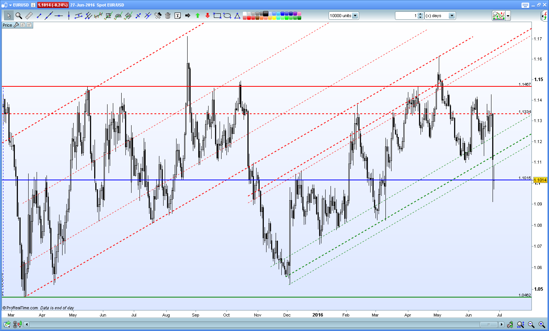Click the 1.1334 dashed level label

pyautogui.click(x=525, y=112)
